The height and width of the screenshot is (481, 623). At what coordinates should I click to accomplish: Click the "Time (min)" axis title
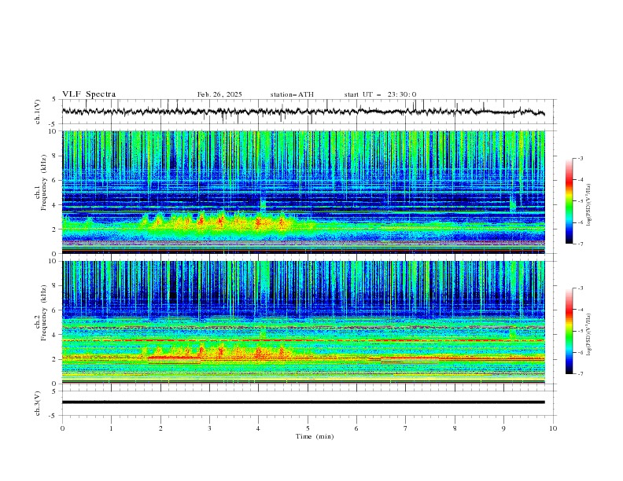pos(315,436)
